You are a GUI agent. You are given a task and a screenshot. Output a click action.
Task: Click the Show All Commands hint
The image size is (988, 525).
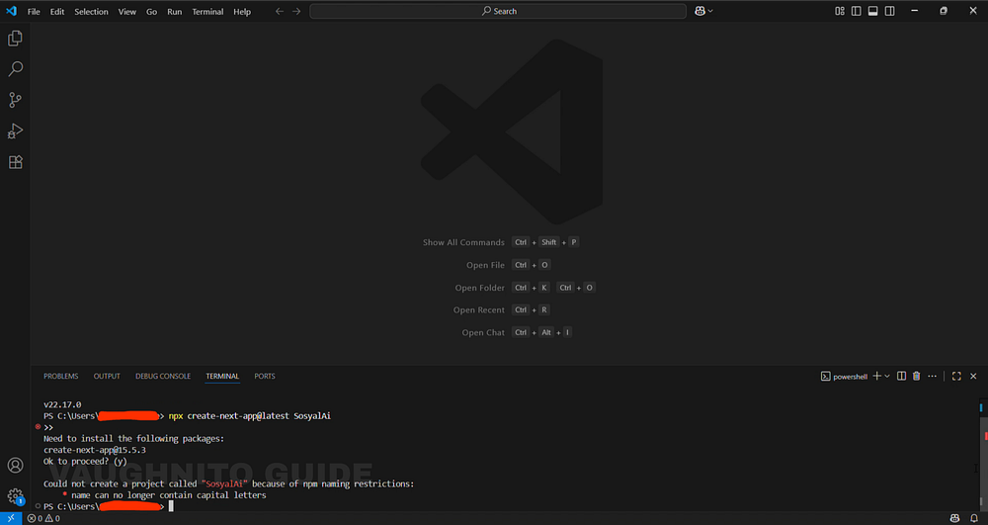tap(463, 242)
